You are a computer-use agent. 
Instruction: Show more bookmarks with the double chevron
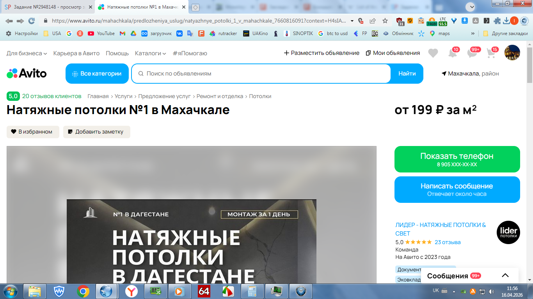(x=473, y=33)
